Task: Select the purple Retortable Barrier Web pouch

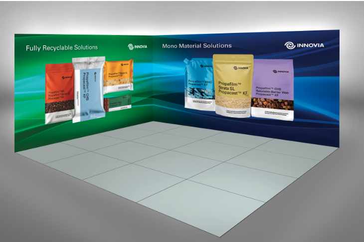Action: (273, 90)
